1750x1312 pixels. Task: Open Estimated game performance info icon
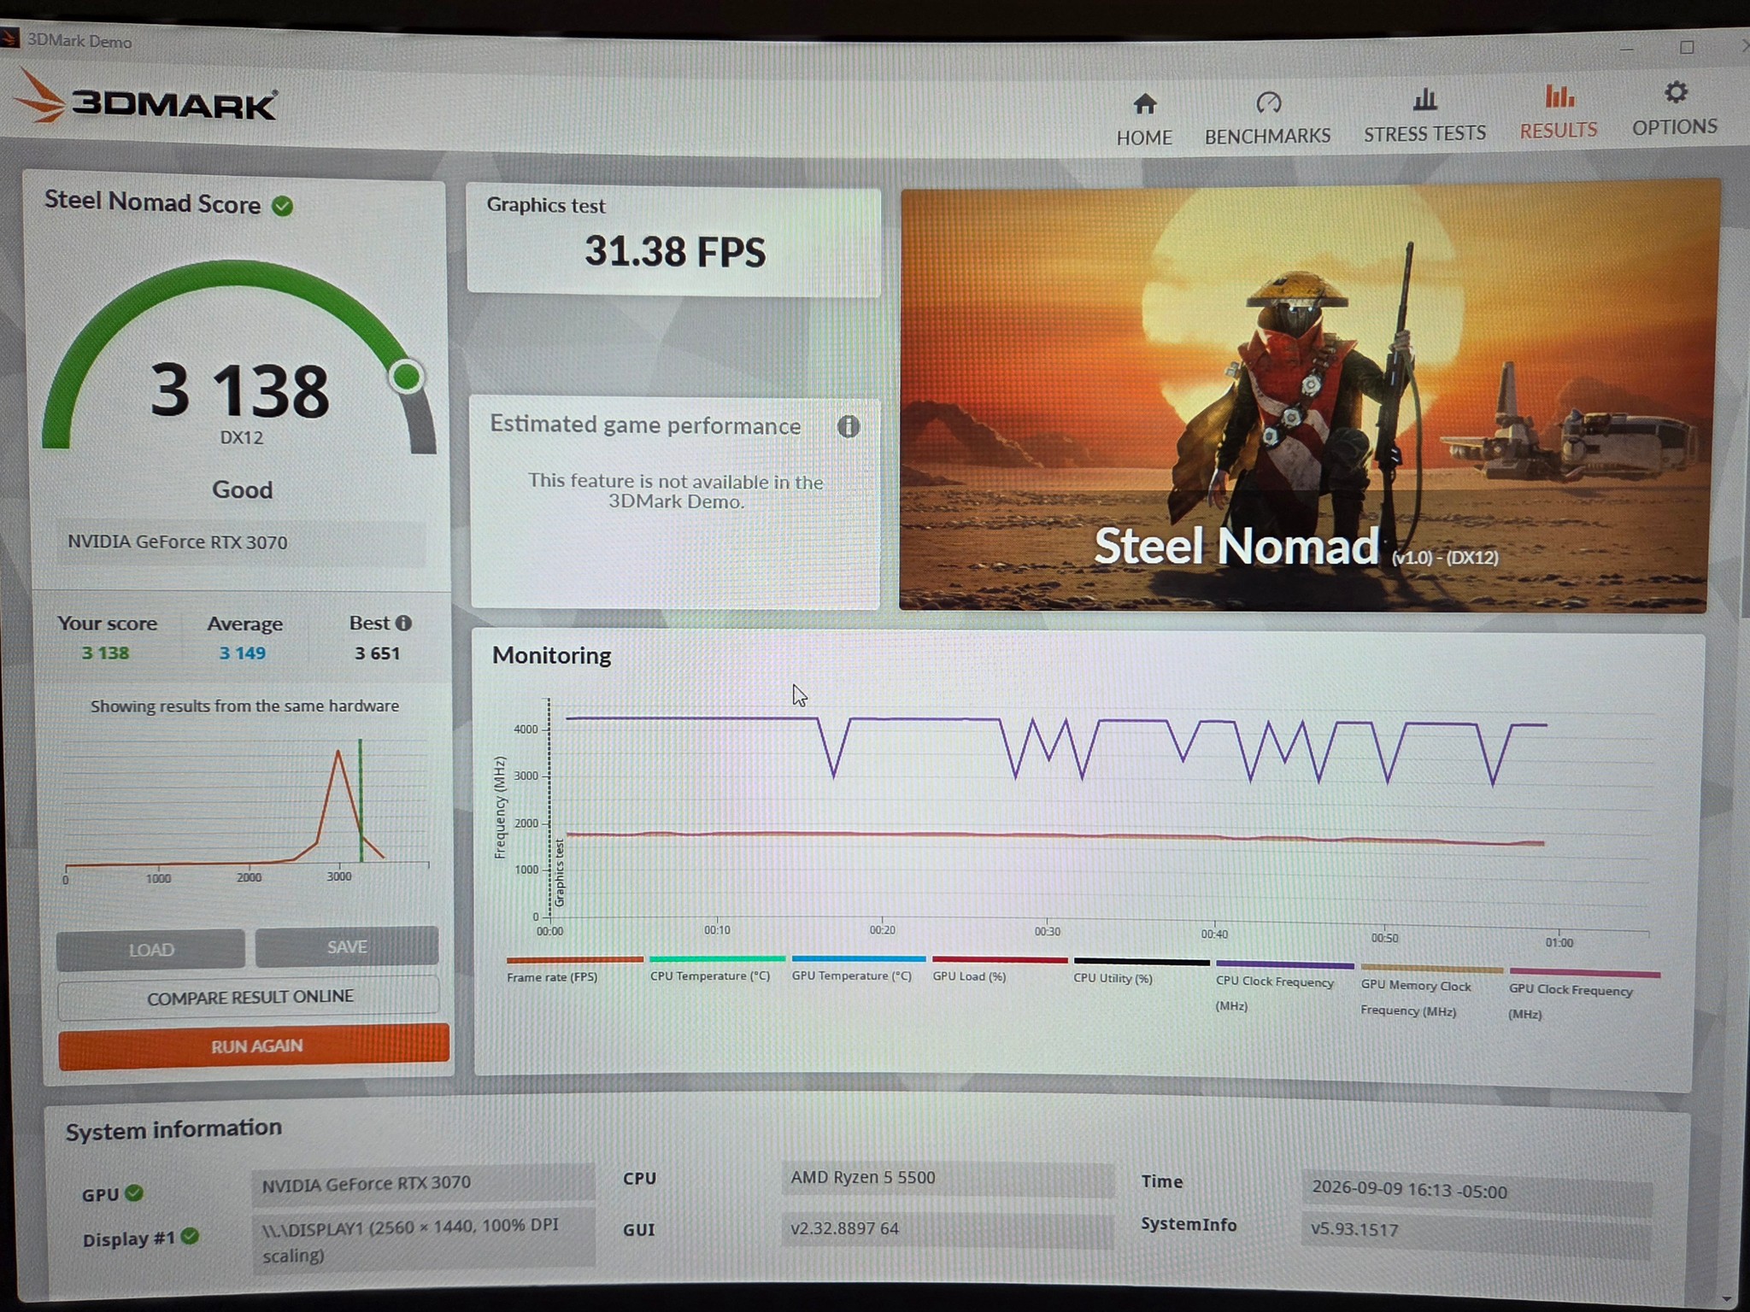[x=848, y=426]
